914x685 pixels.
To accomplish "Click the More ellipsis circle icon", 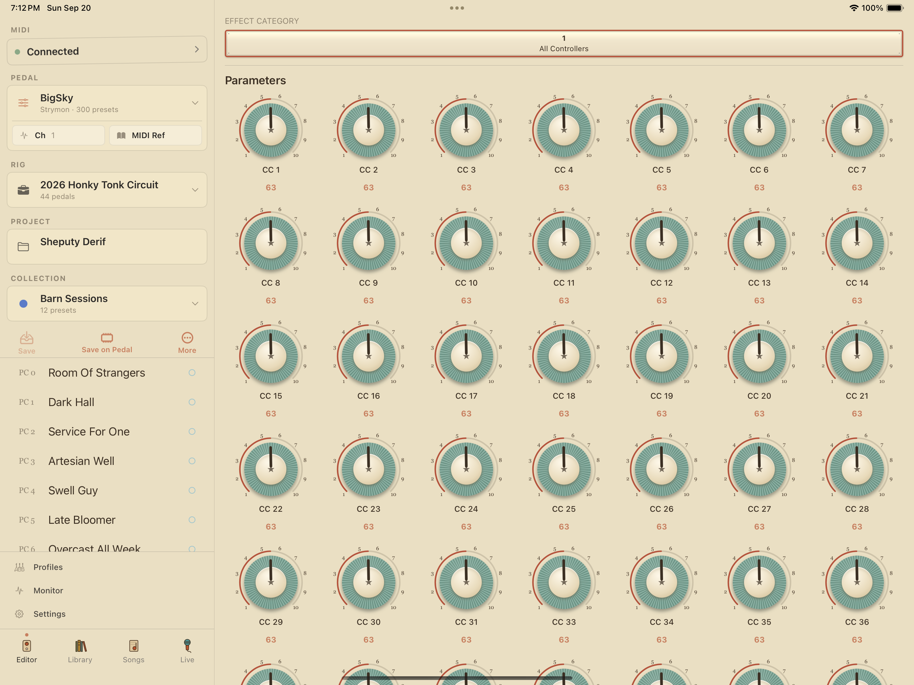I will pos(187,337).
